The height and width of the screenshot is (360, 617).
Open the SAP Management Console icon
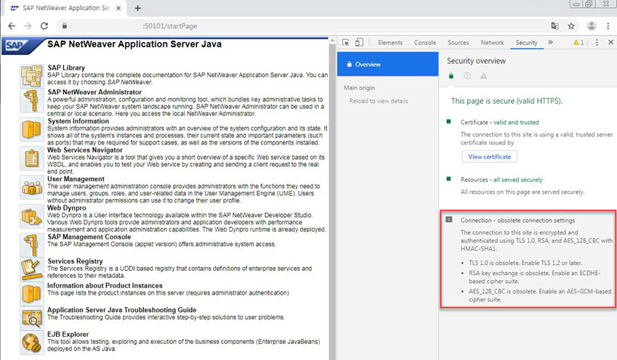(x=31, y=245)
